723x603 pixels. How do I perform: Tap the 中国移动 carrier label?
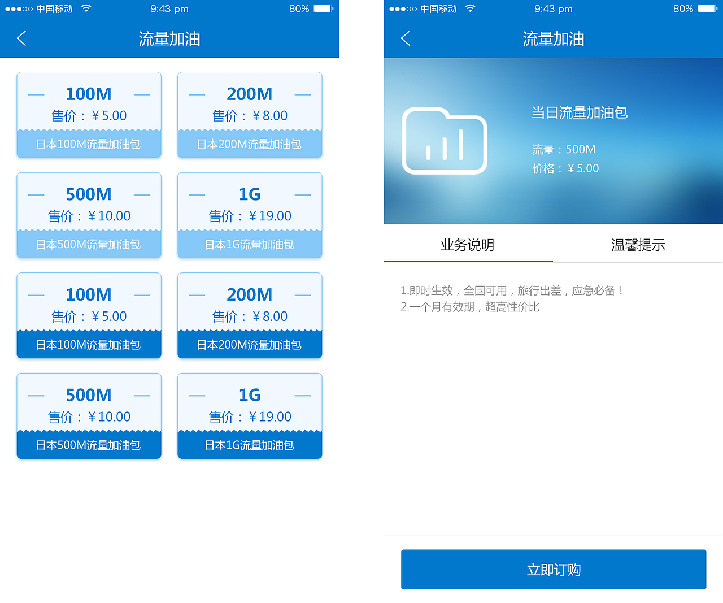click(x=54, y=8)
